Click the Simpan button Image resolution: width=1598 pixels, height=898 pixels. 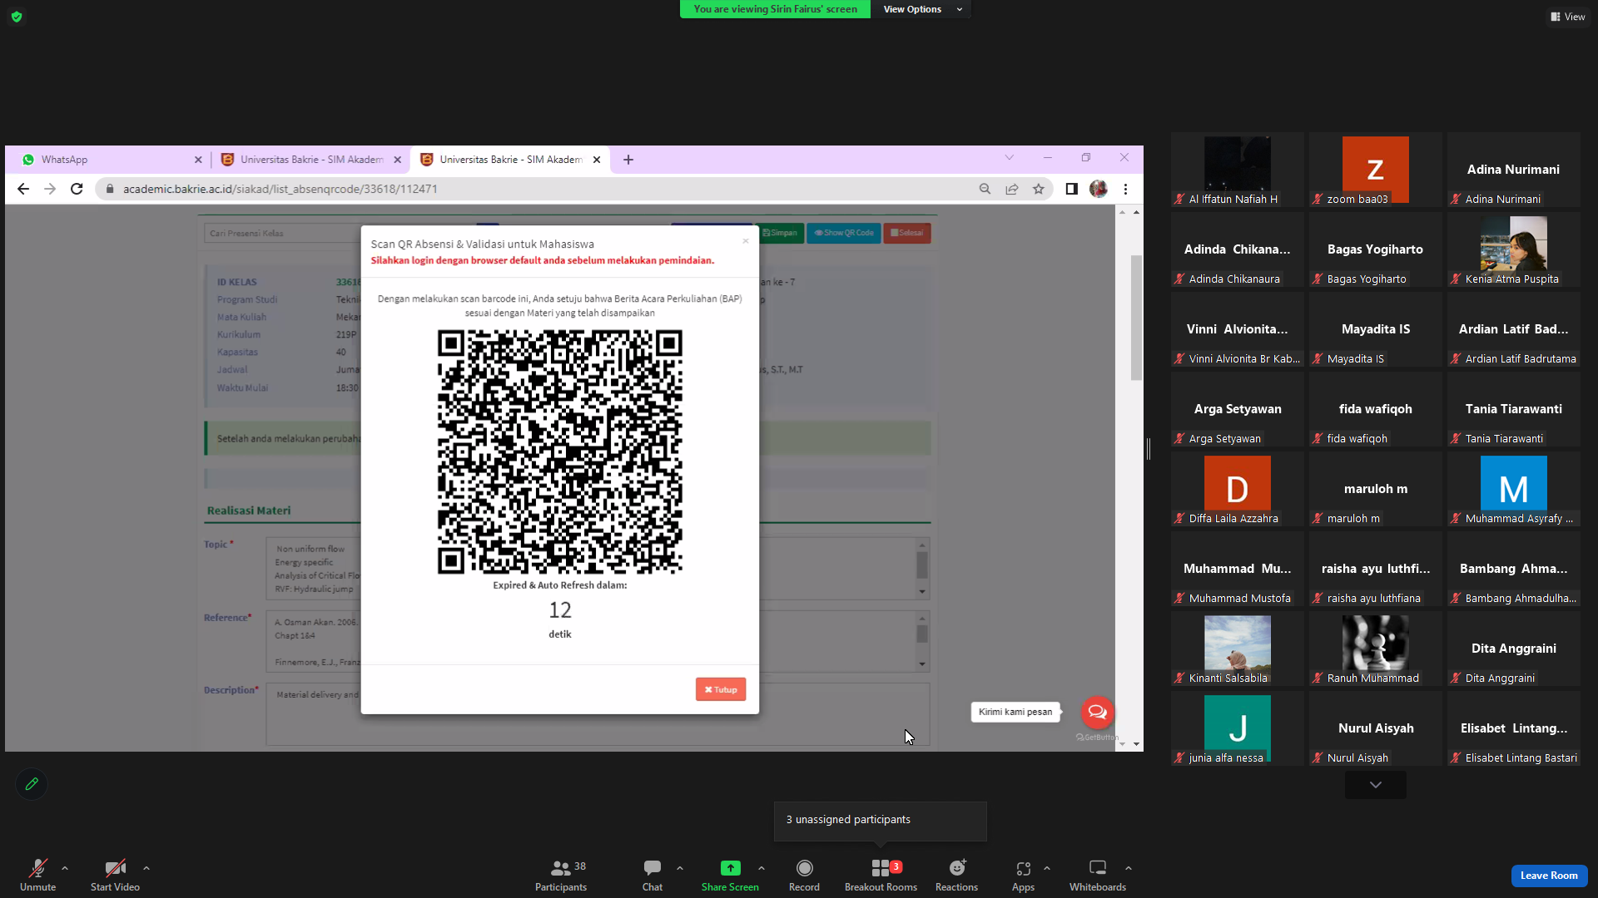click(x=780, y=233)
